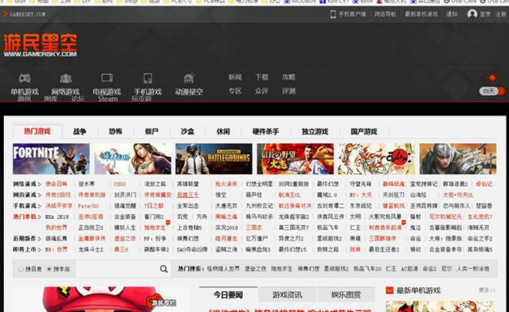The width and height of the screenshot is (509, 312).
Task: Open the 评测 navigation link
Action: tap(289, 91)
